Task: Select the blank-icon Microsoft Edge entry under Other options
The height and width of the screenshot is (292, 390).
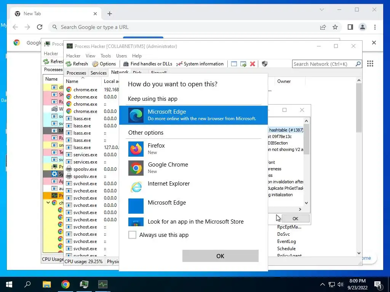Action: [x=193, y=206]
